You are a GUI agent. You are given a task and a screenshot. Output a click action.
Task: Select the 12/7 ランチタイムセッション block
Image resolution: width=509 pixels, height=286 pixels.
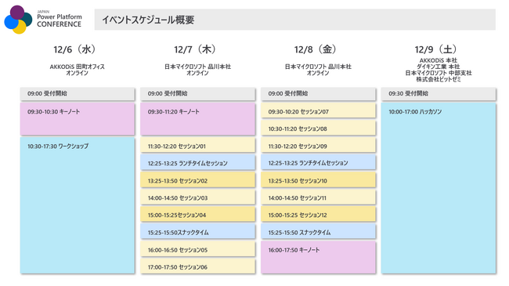point(197,162)
